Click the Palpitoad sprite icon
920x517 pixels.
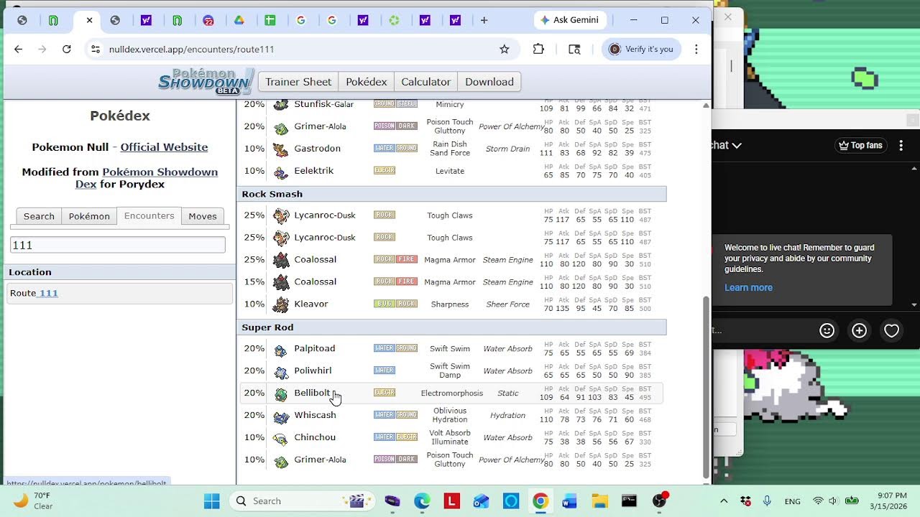coord(281,349)
